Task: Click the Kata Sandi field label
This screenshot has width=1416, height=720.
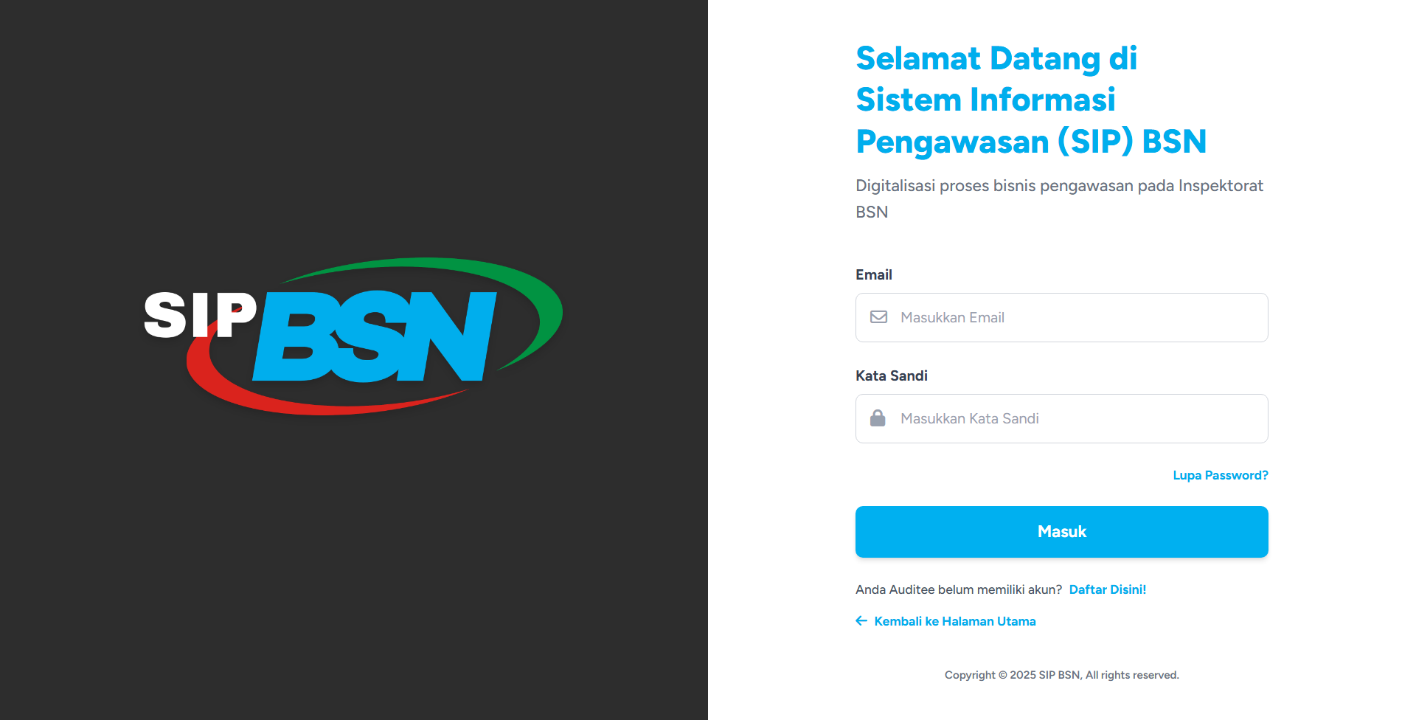Action: pyautogui.click(x=891, y=375)
